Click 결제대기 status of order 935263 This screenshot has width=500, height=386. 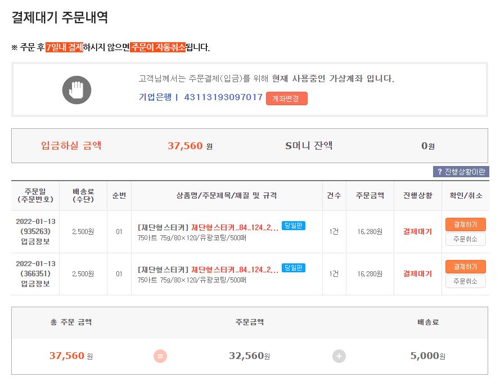[417, 232]
